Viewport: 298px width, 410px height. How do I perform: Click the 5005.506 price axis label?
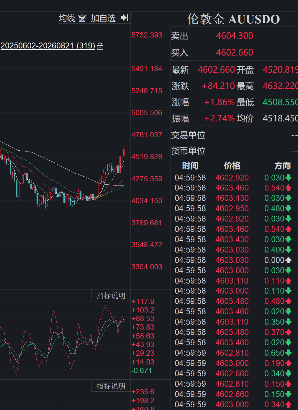(x=147, y=113)
